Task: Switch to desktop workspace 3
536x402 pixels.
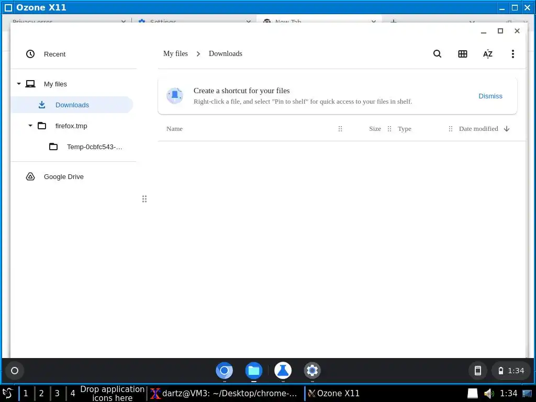Action: pos(57,394)
